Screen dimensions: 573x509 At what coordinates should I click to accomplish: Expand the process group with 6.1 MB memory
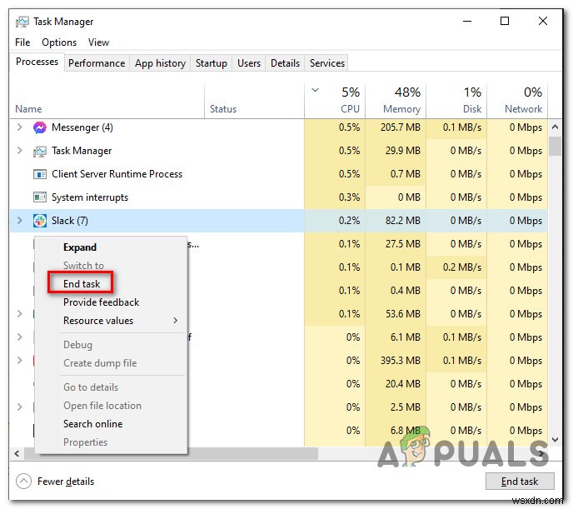pos(20,337)
